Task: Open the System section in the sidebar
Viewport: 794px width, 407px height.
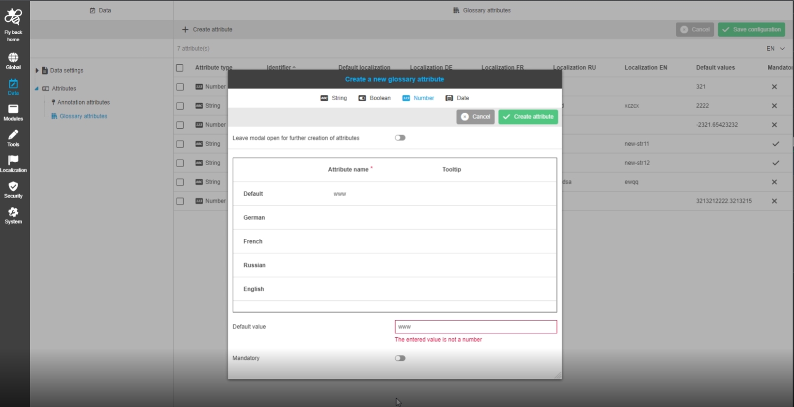Action: coord(13,215)
